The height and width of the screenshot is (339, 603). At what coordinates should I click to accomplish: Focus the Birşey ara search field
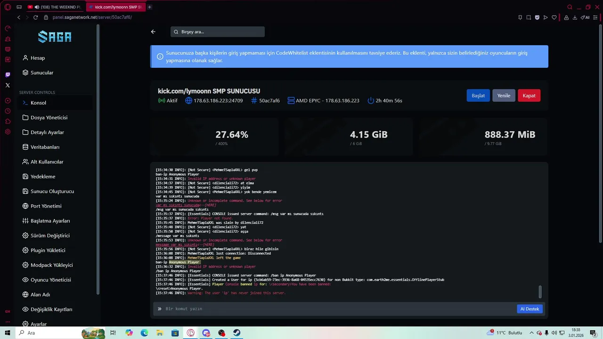218,32
